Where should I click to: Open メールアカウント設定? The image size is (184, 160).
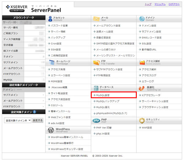(108, 26)
